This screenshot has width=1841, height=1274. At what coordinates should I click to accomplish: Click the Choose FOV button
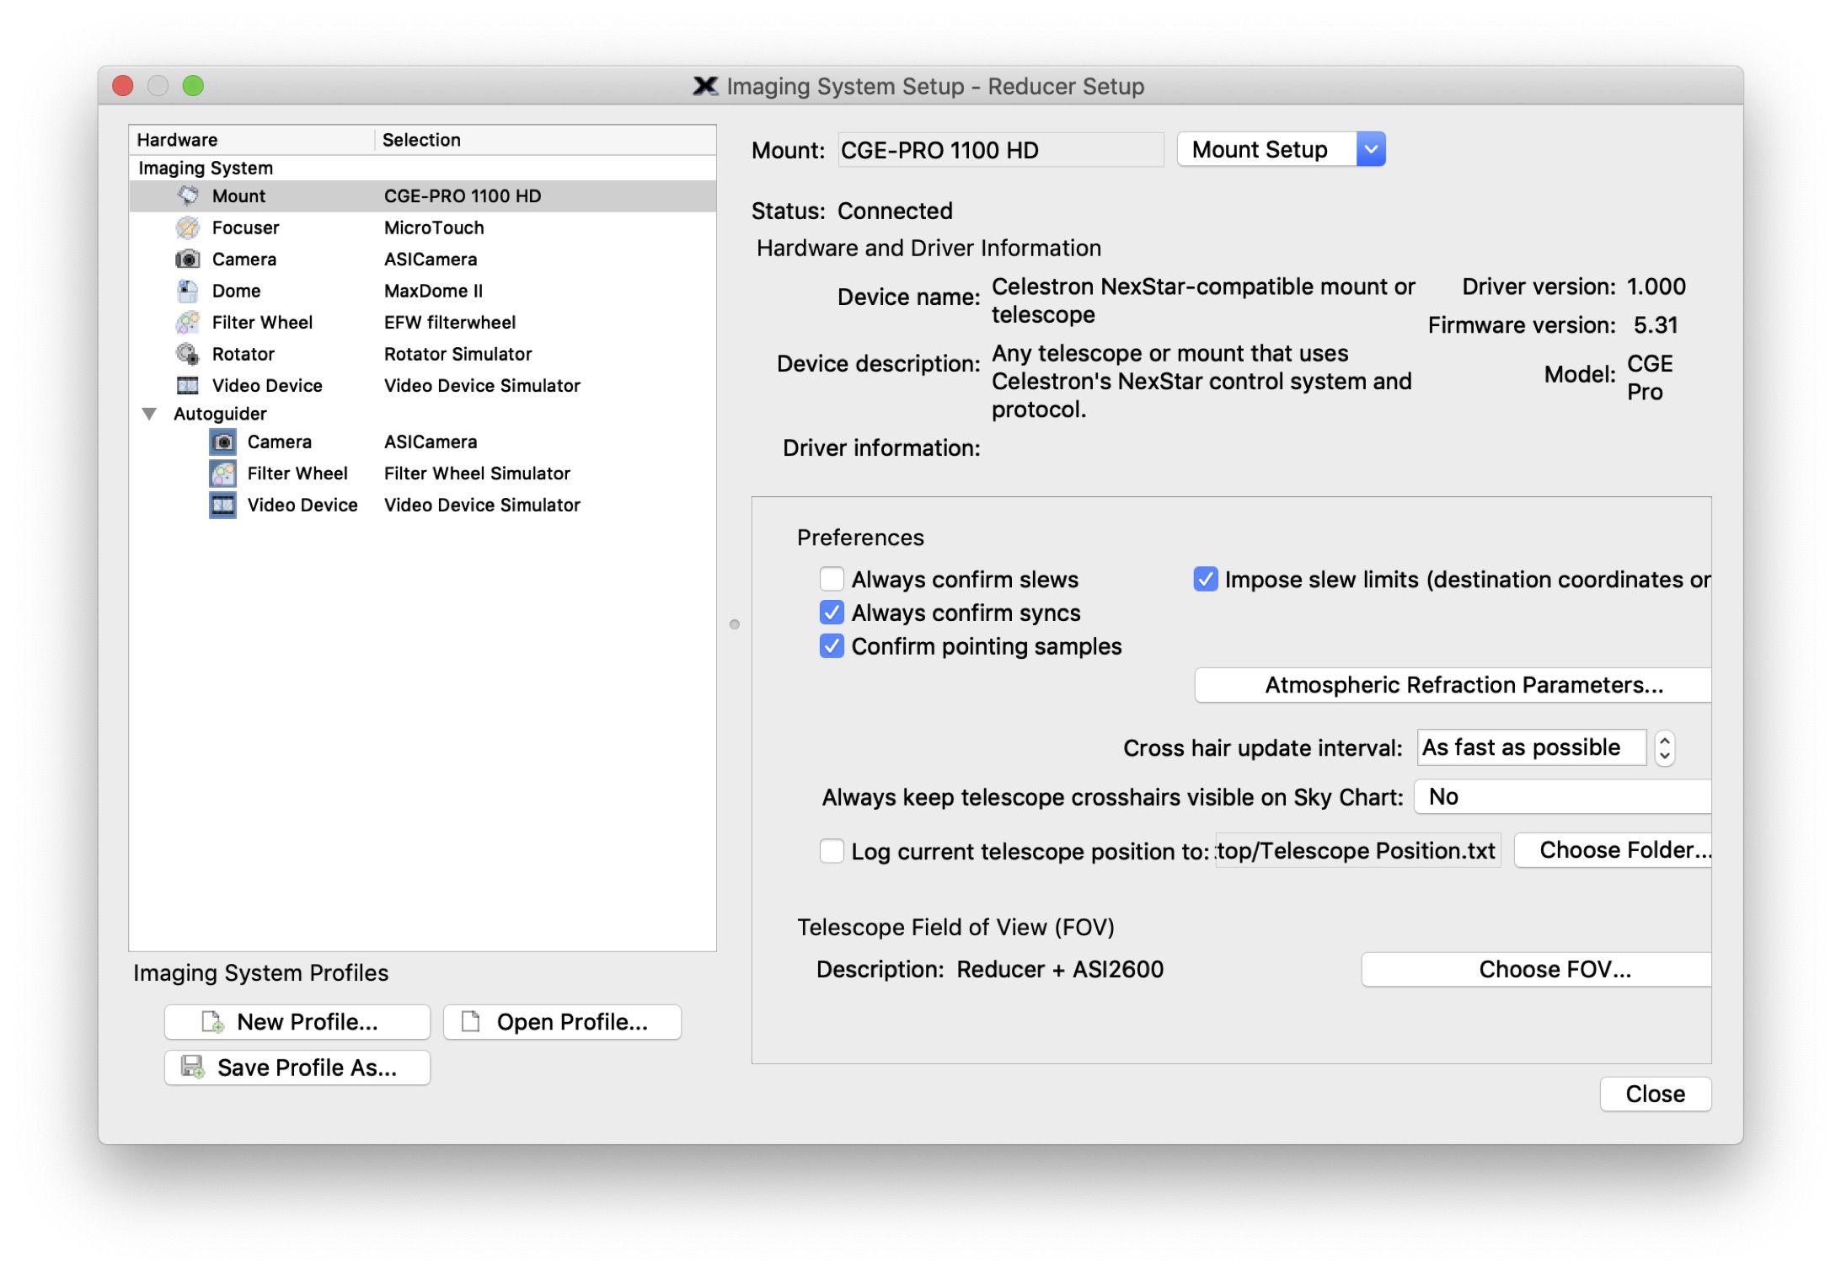click(1537, 969)
